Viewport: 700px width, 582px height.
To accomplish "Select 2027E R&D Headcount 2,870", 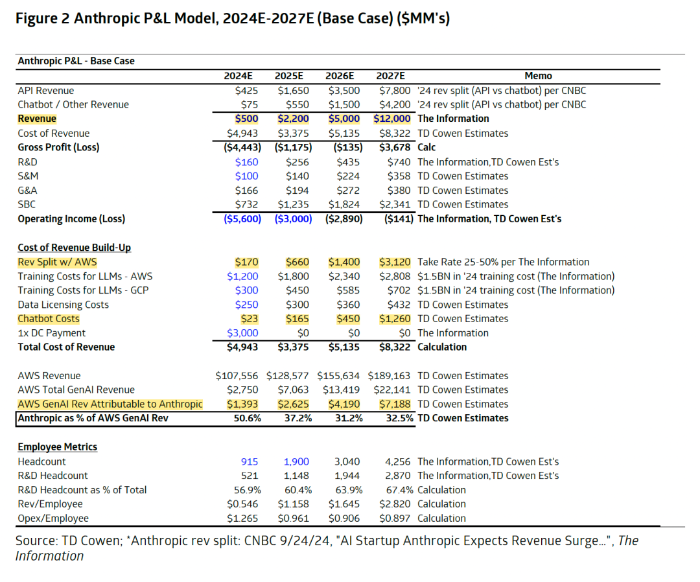I will 398,475.
